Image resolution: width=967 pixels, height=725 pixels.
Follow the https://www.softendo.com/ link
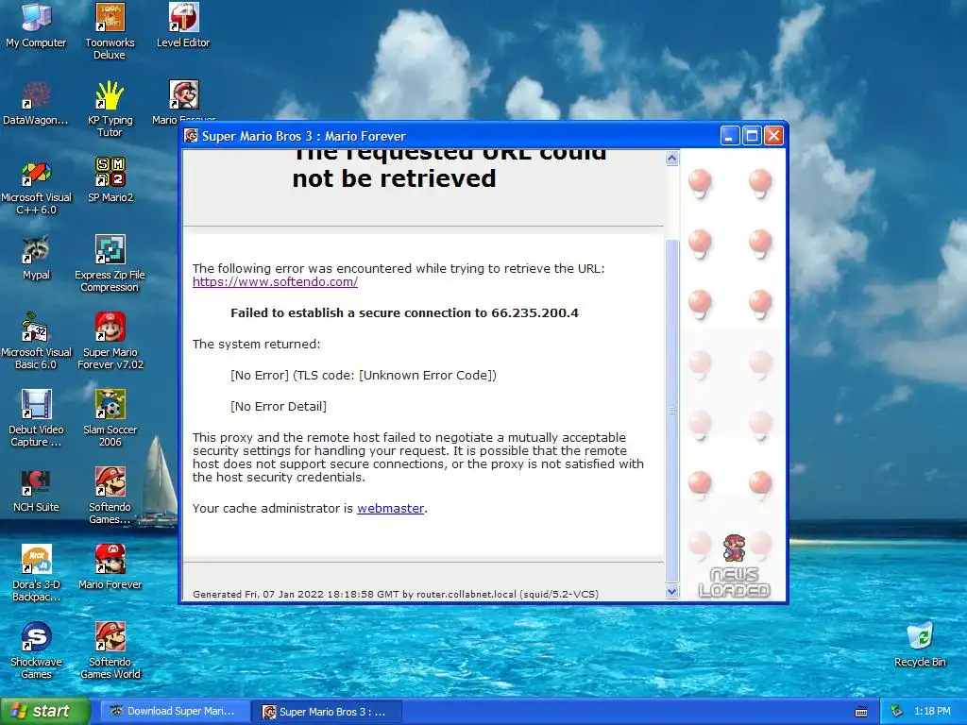(x=275, y=281)
